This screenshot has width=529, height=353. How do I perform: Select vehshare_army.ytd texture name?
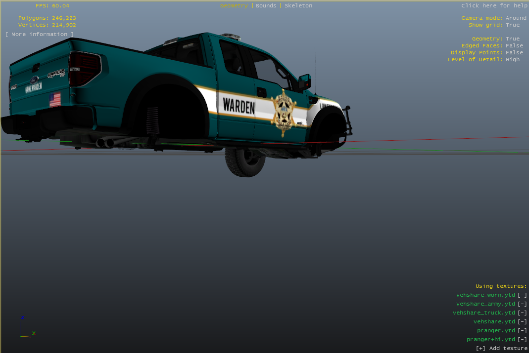[485, 304]
